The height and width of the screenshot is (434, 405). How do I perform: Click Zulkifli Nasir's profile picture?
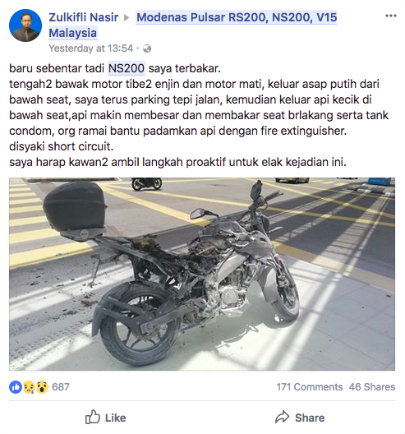(25, 25)
